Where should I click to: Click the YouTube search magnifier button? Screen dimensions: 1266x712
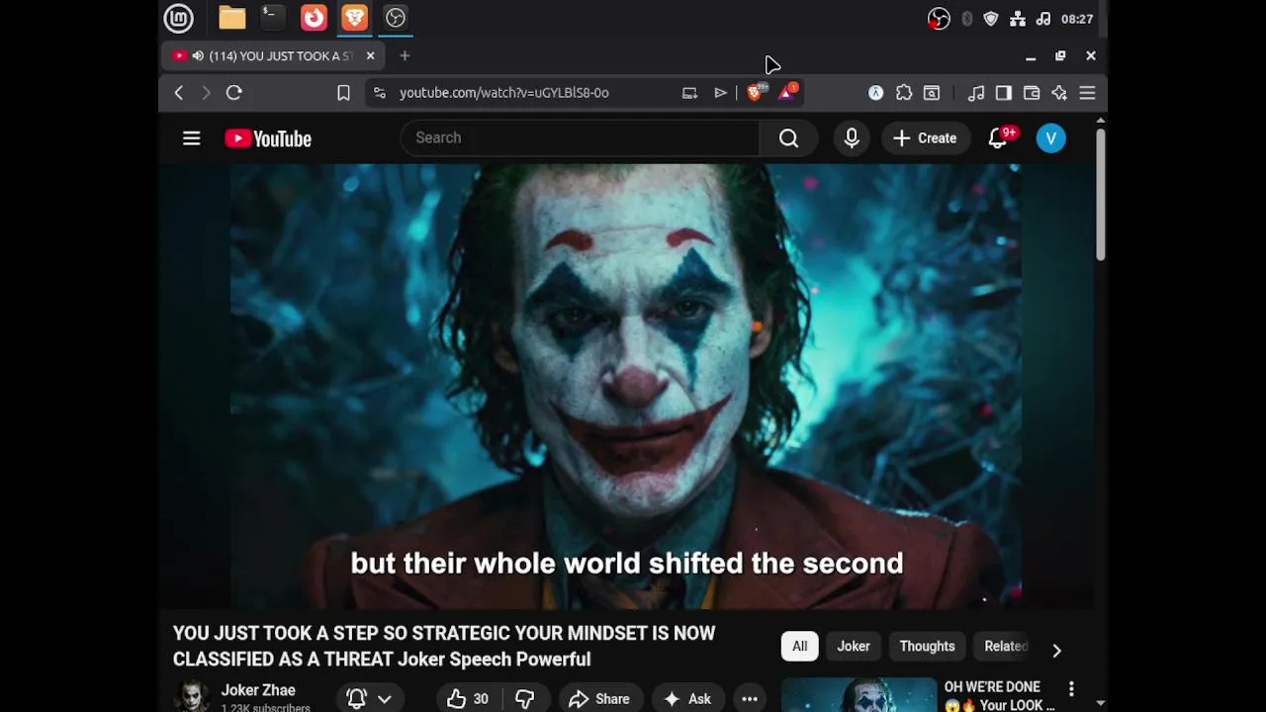pyautogui.click(x=788, y=138)
